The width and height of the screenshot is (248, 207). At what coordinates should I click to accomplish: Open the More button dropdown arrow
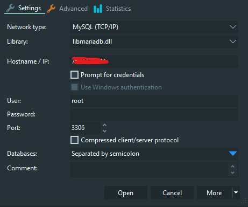(236, 192)
